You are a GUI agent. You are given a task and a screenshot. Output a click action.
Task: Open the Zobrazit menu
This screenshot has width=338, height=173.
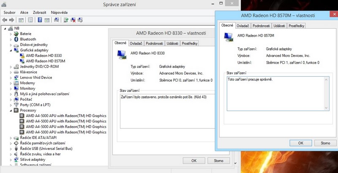click(x=39, y=13)
